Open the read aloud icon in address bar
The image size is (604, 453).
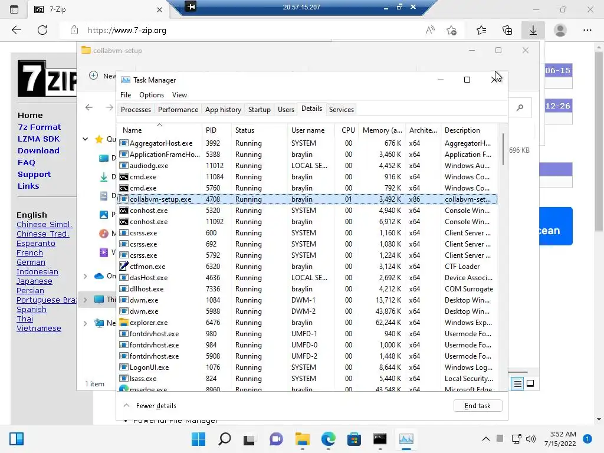(x=430, y=30)
